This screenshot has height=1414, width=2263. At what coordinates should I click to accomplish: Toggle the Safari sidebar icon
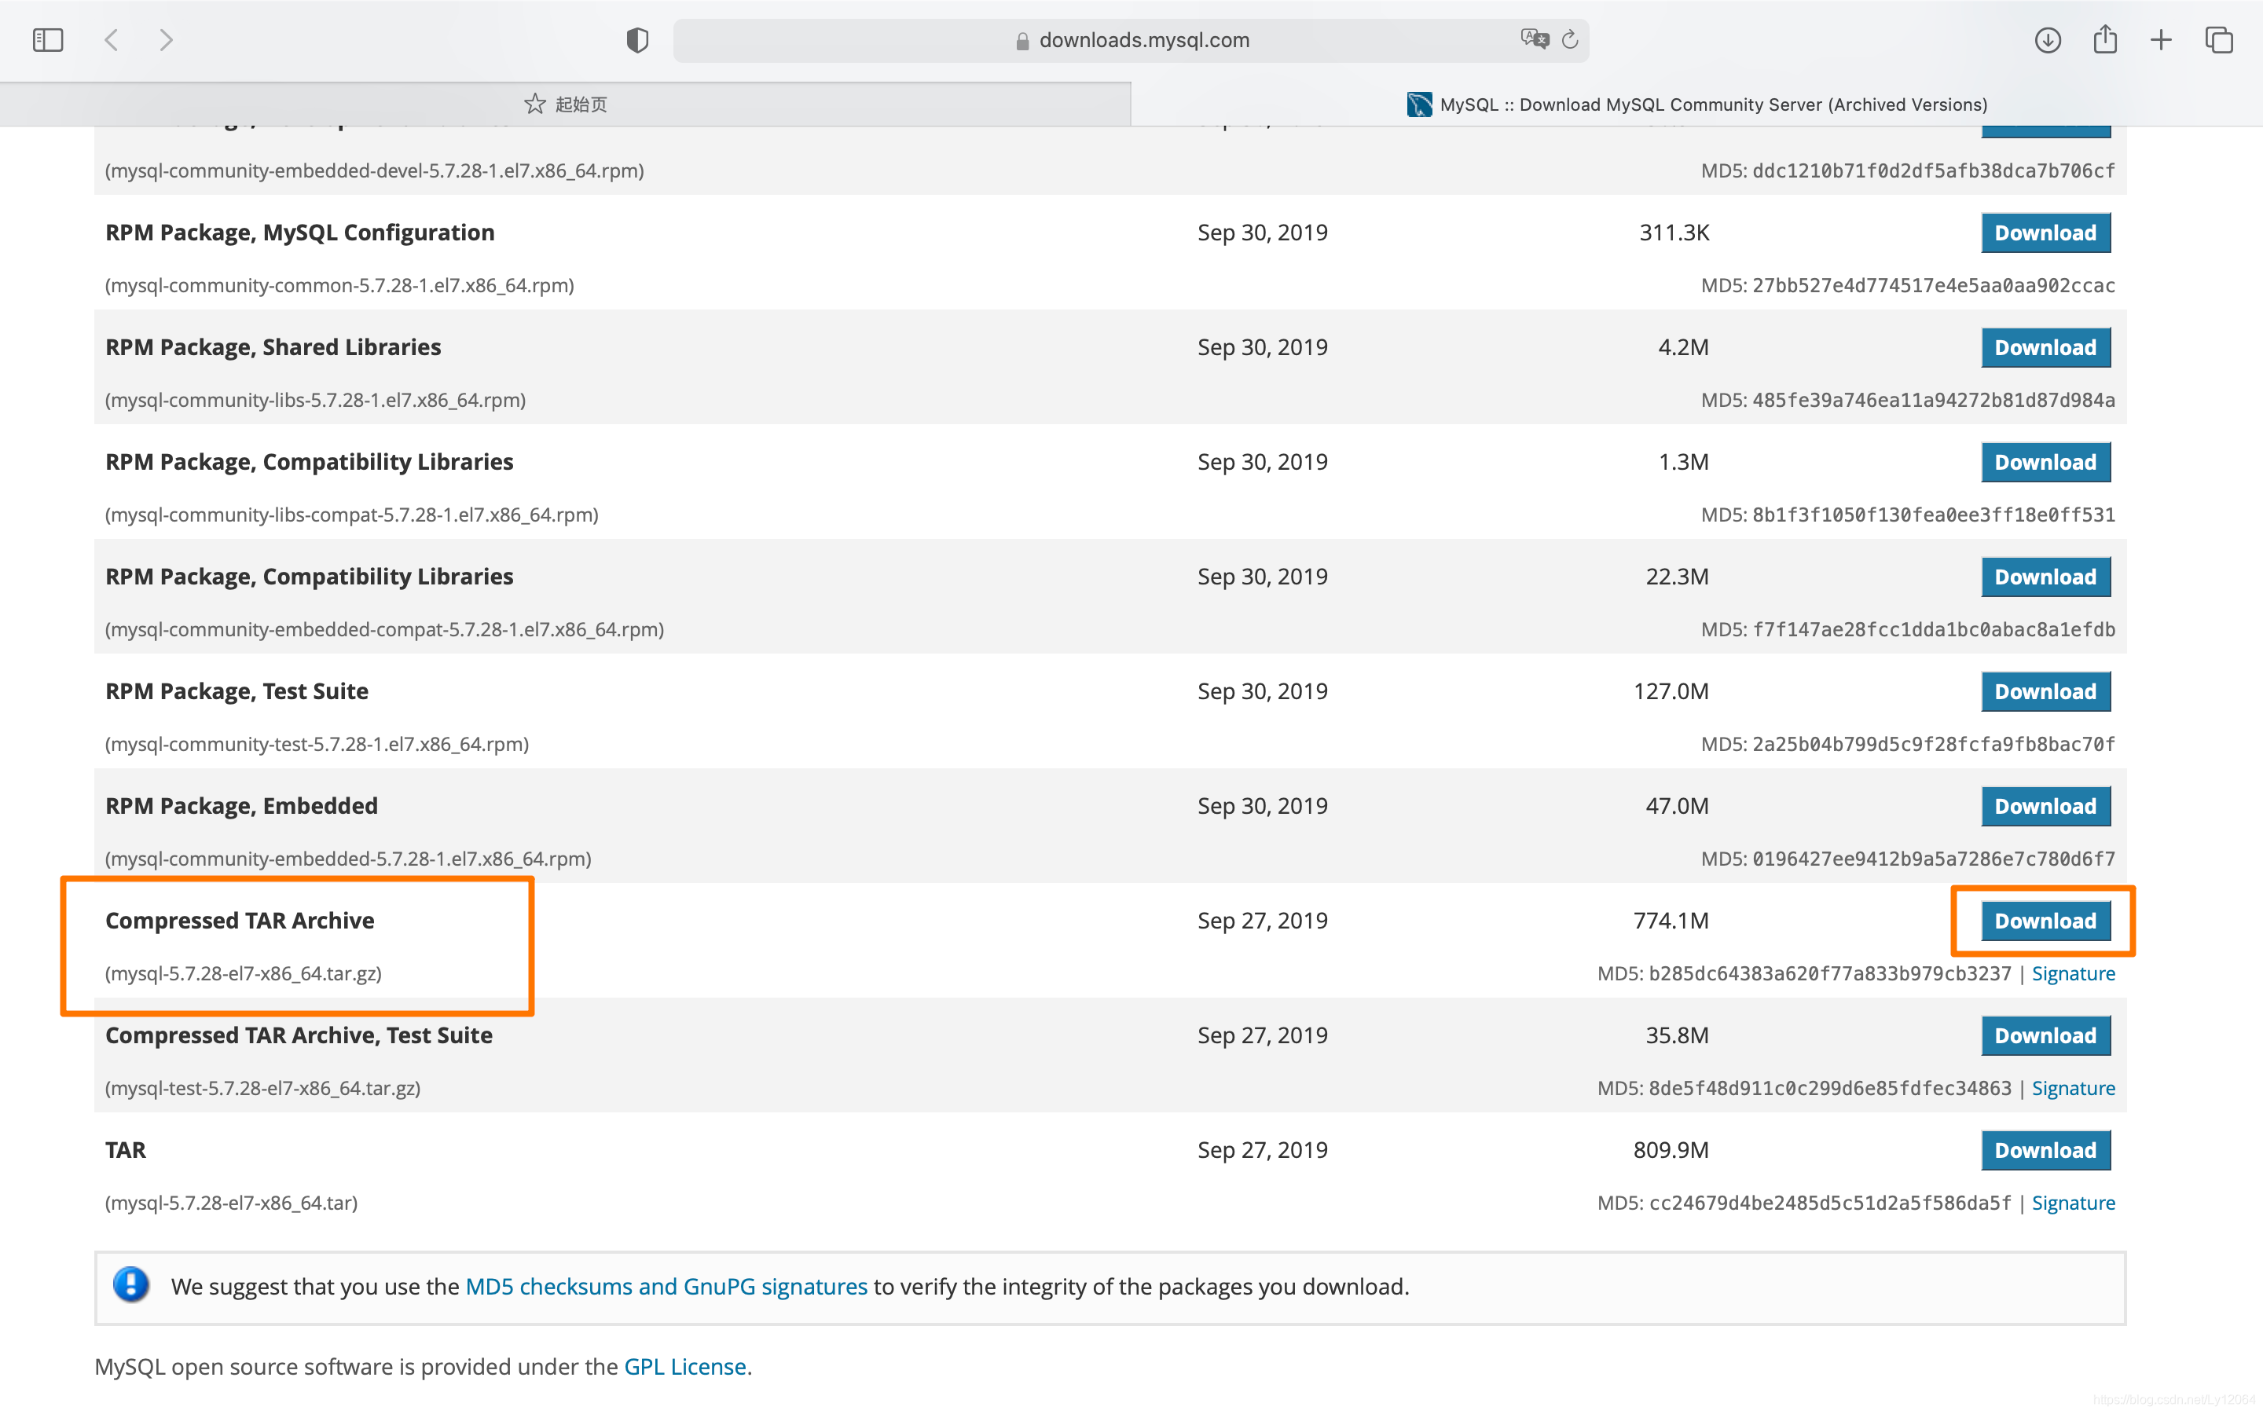[48, 40]
